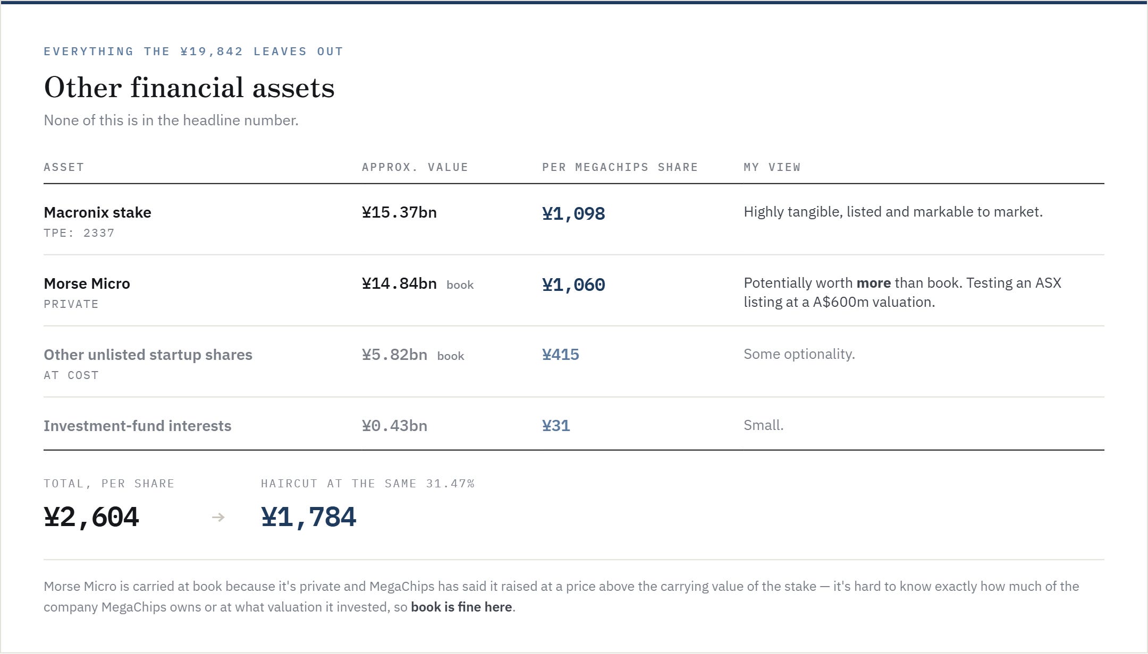This screenshot has width=1148, height=654.
Task: Click the ASSET column header
Action: click(x=64, y=167)
